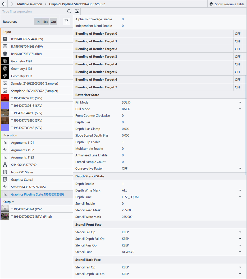247x279 pixels.
Task: Click red thumbnail of T:1964096852176 (SRV)
Action: [x=5, y=98]
